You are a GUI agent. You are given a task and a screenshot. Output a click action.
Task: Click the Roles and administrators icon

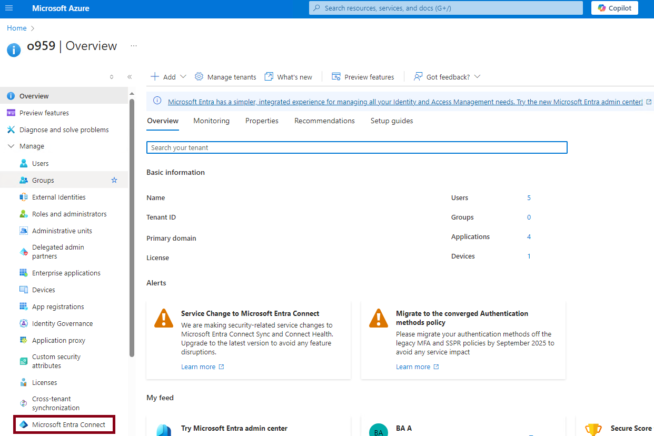pos(24,214)
